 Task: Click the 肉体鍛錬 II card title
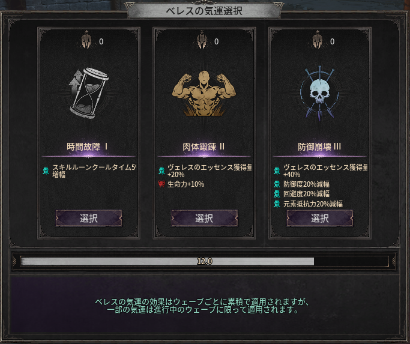pos(203,146)
